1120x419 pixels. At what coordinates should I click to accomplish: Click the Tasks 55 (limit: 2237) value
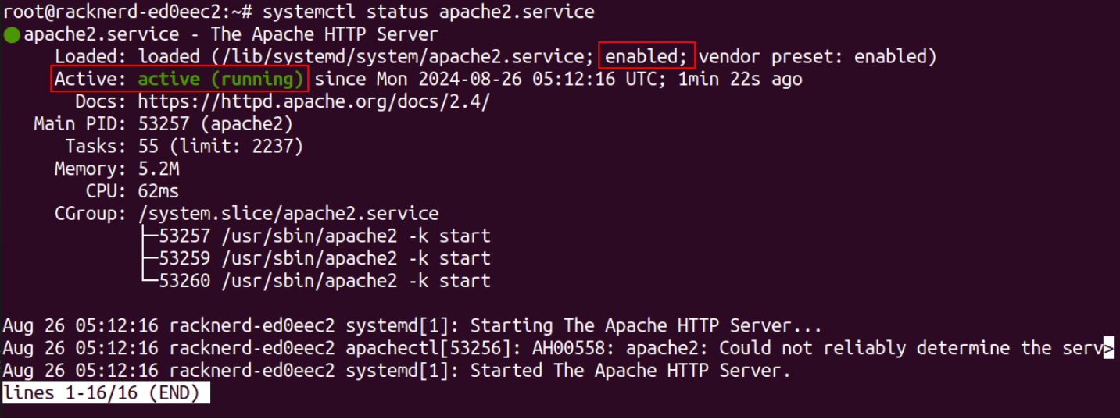point(220,147)
